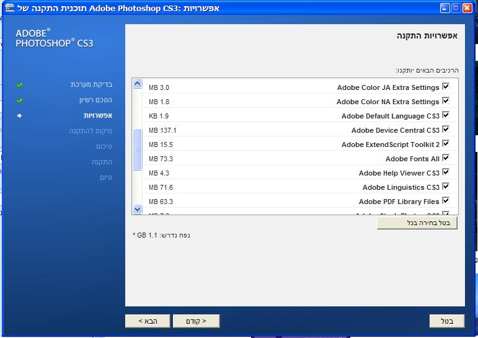Uncheck the Adobe Fonts All checkbox
Image resolution: width=478 pixels, height=338 pixels.
point(446,158)
